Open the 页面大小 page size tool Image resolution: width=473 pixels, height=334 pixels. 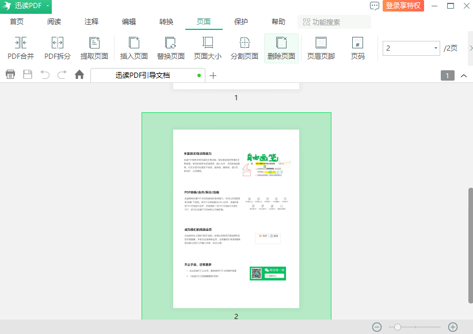click(x=208, y=48)
